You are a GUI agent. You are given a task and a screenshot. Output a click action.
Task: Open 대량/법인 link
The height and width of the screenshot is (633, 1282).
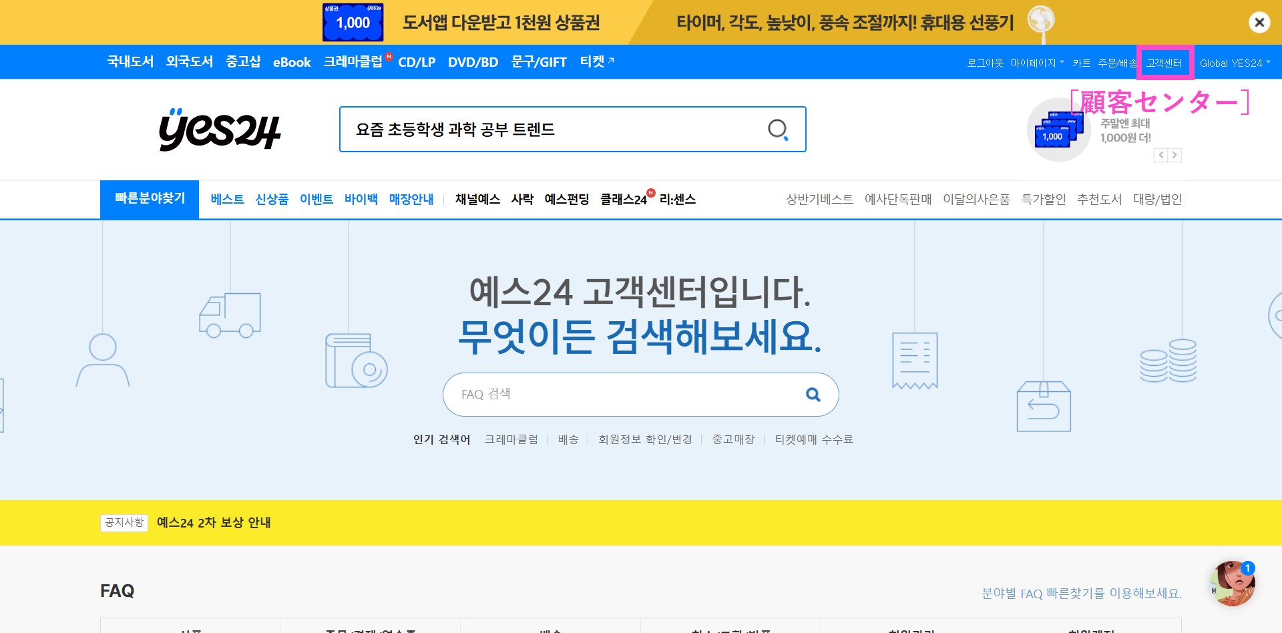[1157, 199]
